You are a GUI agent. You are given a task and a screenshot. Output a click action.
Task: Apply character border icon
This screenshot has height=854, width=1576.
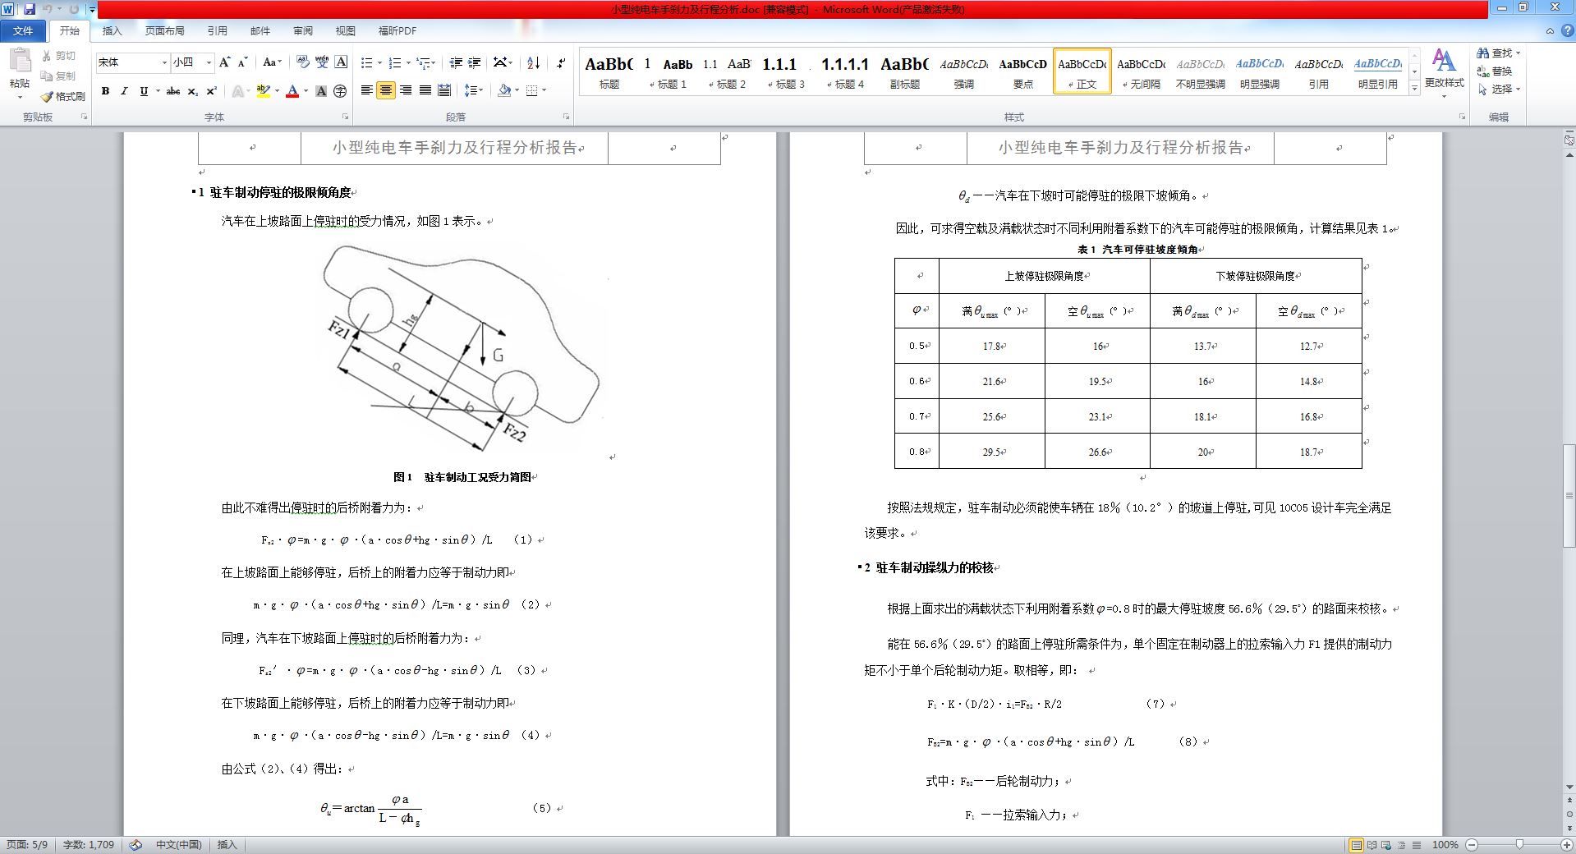pos(342,62)
